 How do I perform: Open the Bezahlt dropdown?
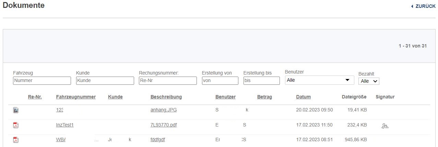click(369, 81)
